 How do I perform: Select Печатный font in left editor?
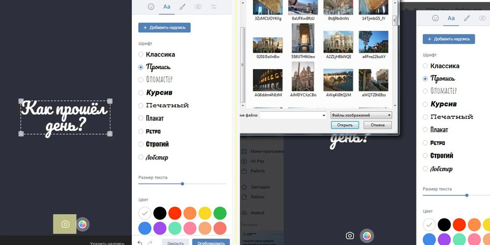[x=164, y=105]
